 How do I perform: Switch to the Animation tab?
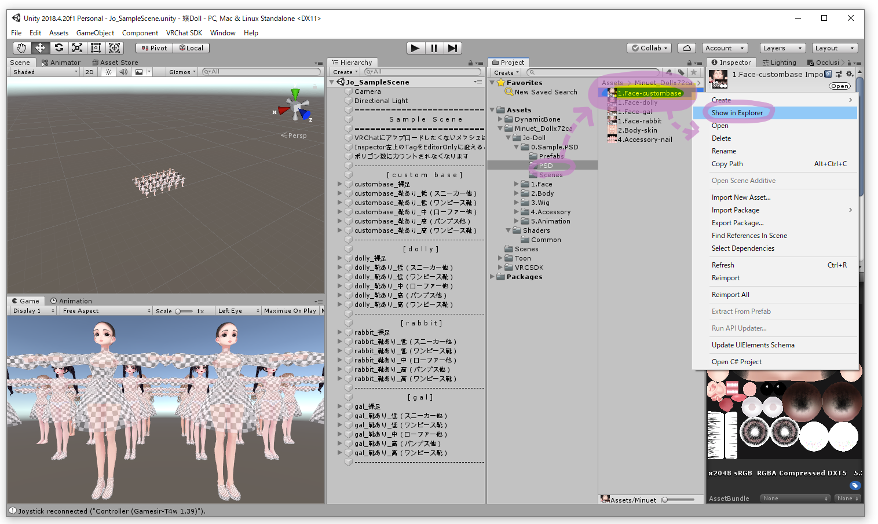71,301
